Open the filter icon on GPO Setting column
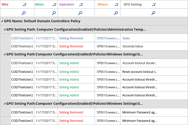188x125 pixels. [x=154, y=5]
